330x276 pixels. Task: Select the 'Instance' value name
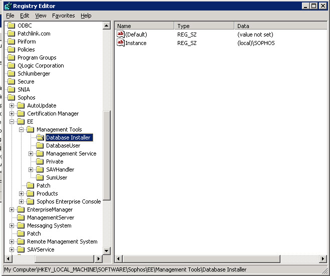pyautogui.click(x=136, y=43)
